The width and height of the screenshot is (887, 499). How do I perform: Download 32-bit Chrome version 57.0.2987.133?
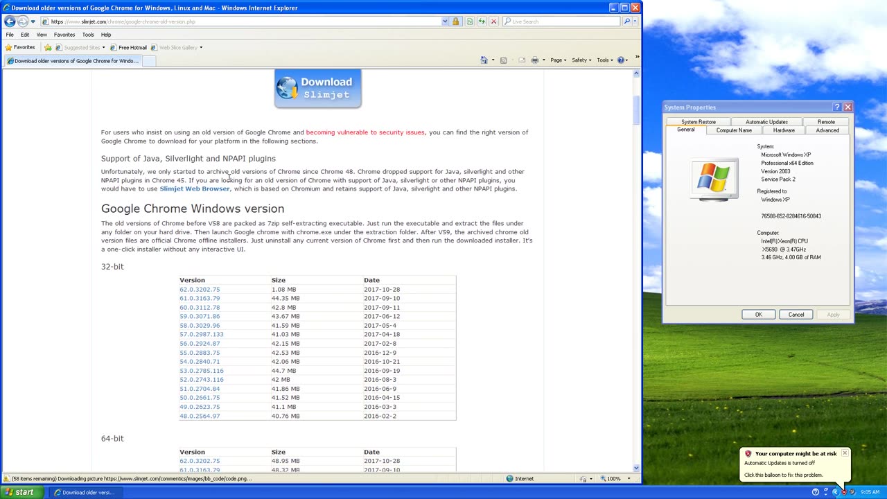point(202,335)
